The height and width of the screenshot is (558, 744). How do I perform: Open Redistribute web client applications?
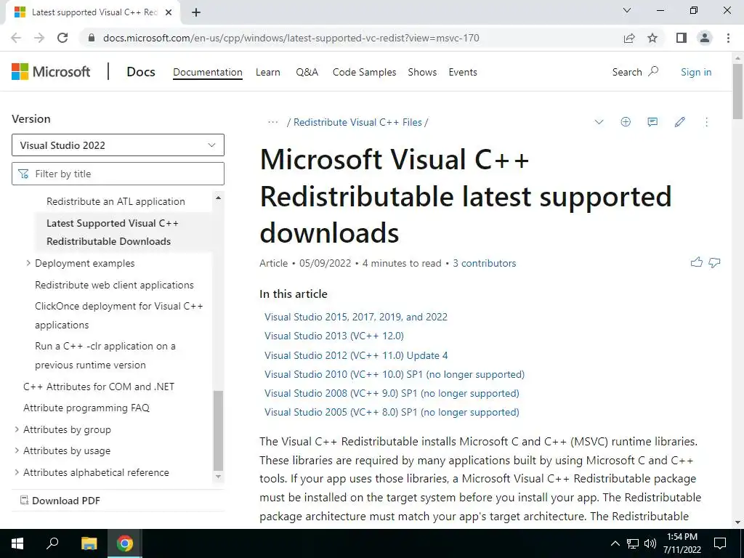tap(114, 285)
